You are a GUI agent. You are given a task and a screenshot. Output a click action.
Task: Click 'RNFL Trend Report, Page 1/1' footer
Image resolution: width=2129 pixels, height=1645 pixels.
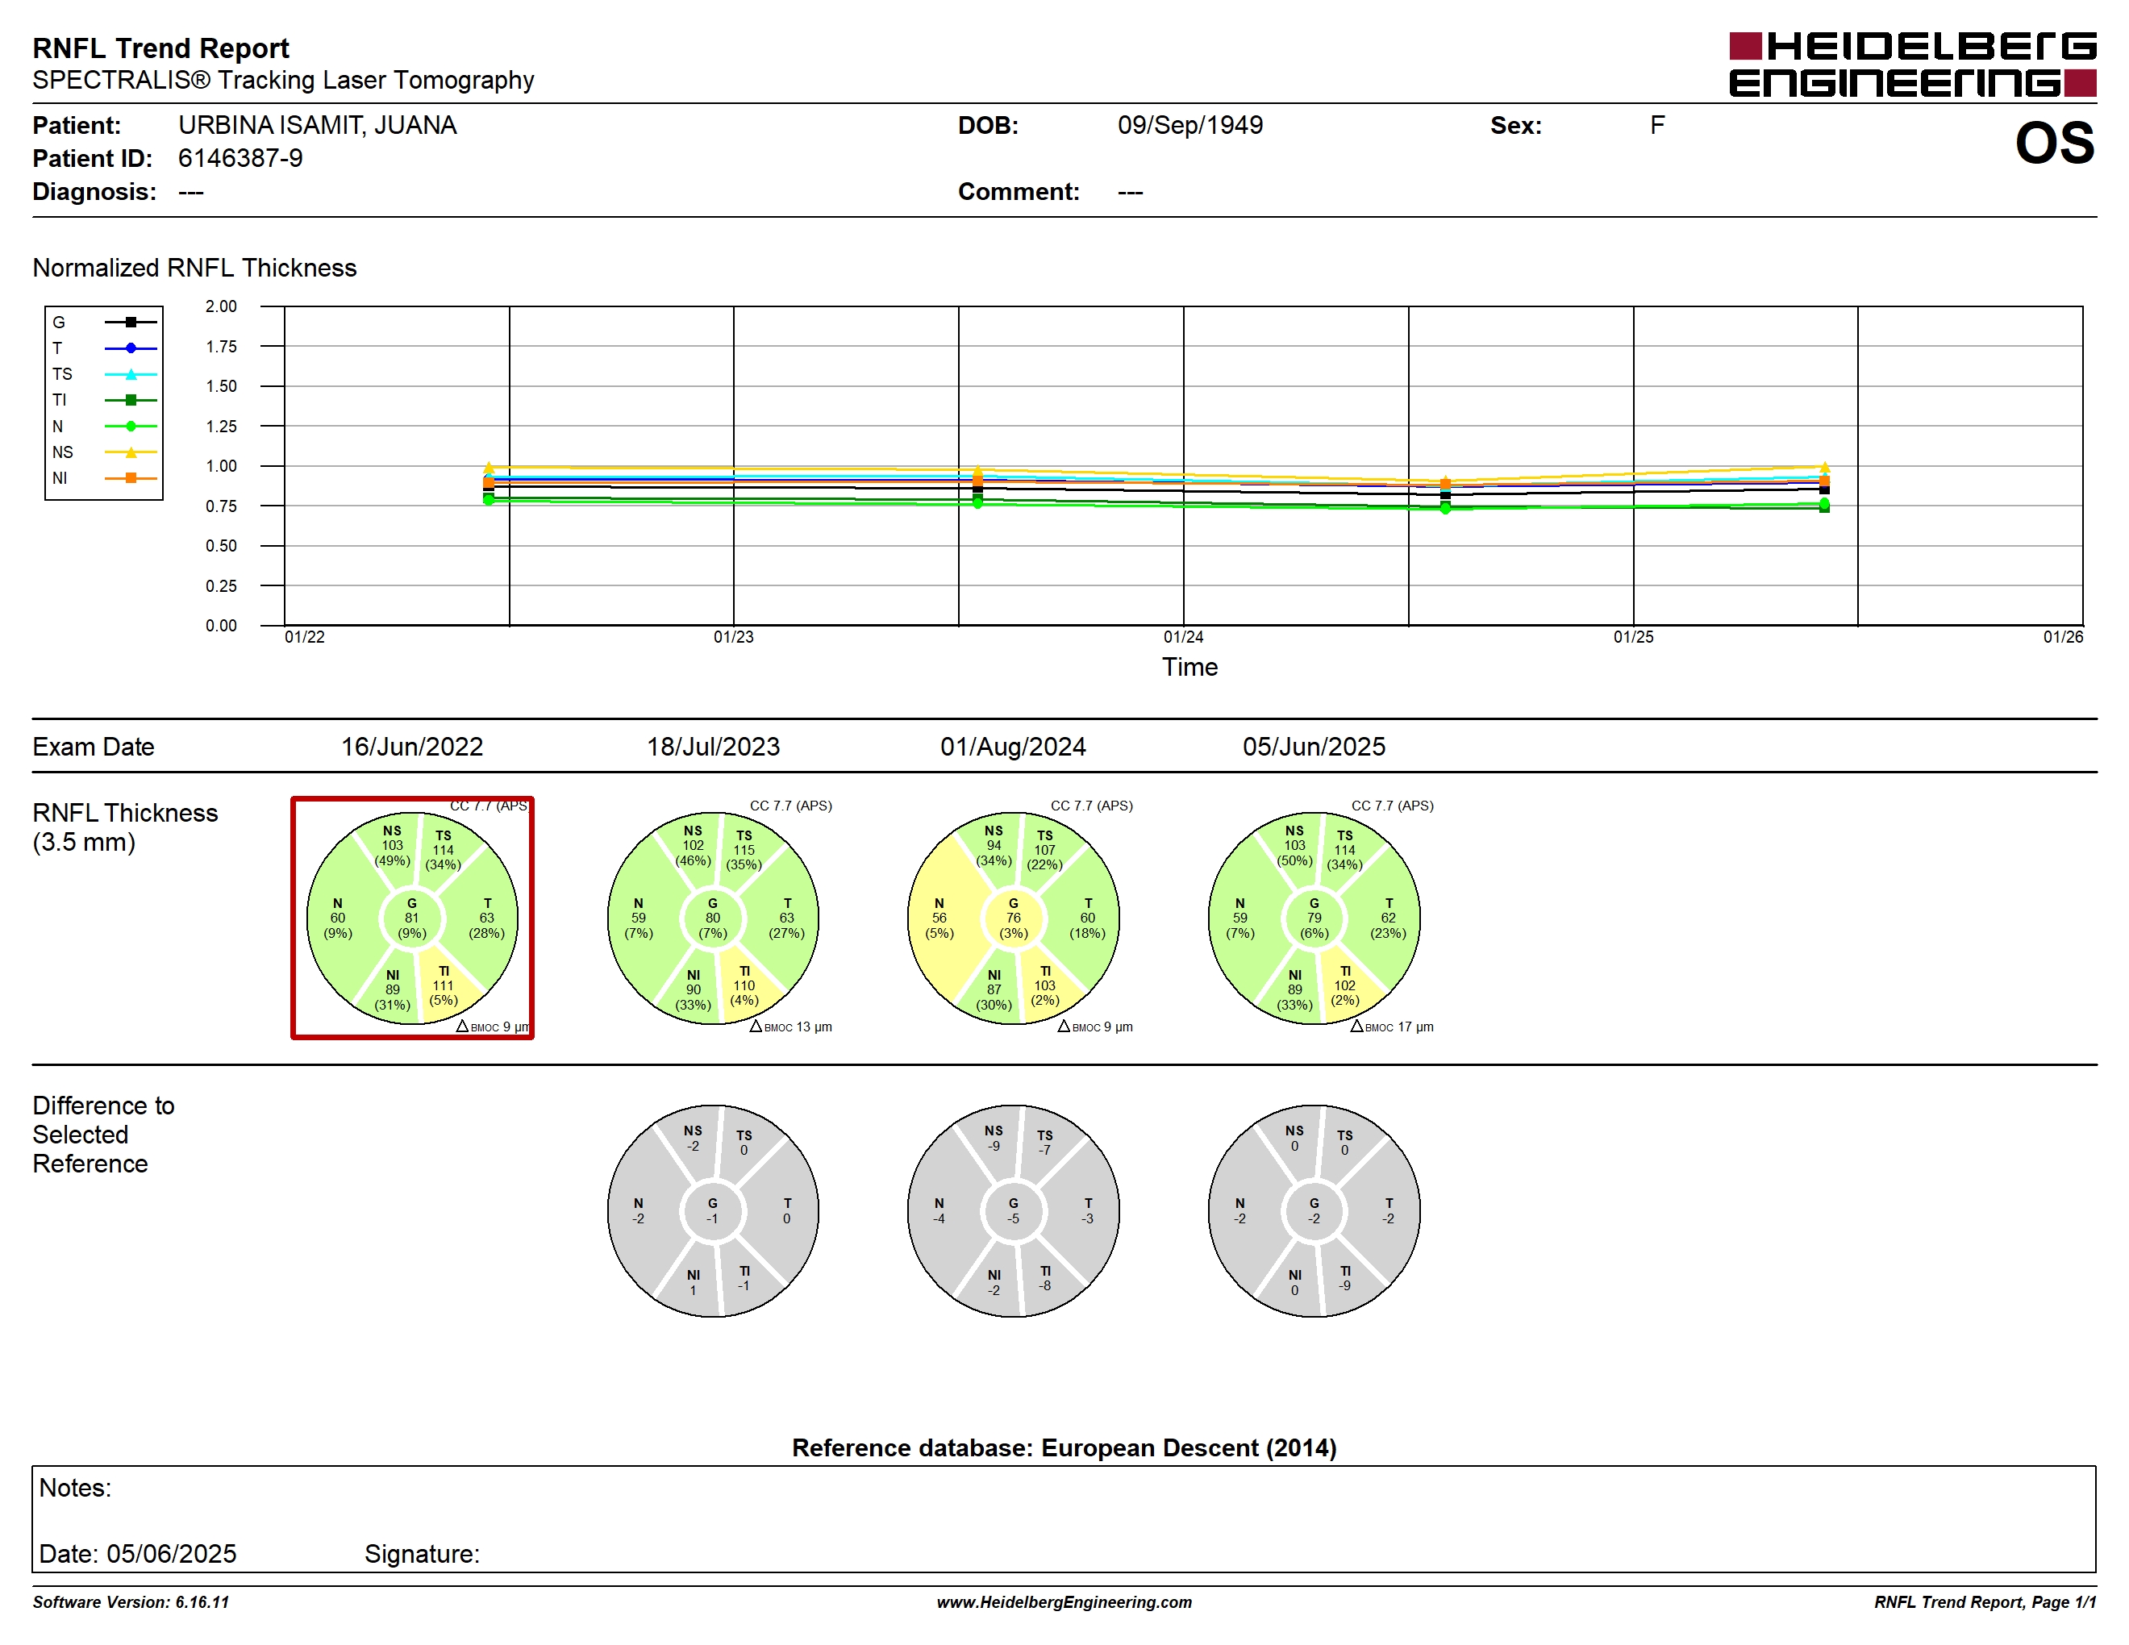pyautogui.click(x=1985, y=1602)
